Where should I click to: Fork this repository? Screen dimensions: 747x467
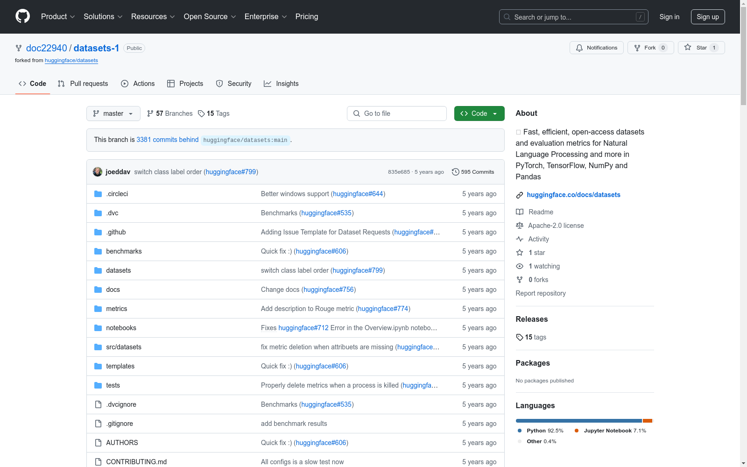tap(651, 48)
